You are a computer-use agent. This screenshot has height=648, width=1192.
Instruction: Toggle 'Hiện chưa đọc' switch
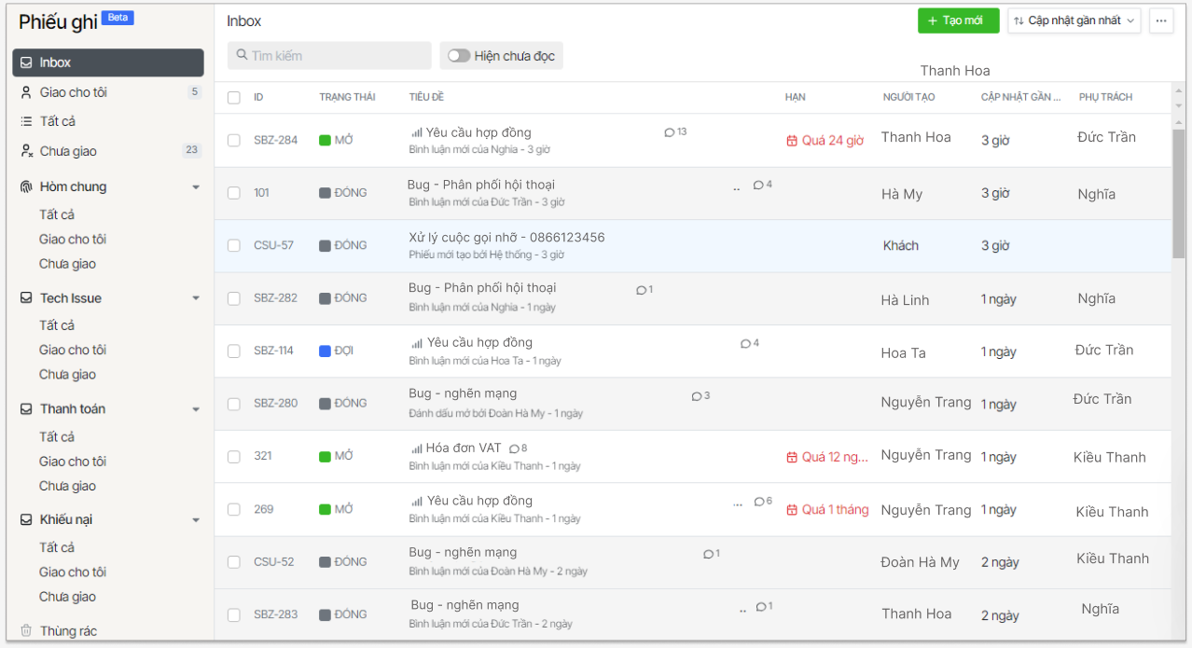(459, 56)
